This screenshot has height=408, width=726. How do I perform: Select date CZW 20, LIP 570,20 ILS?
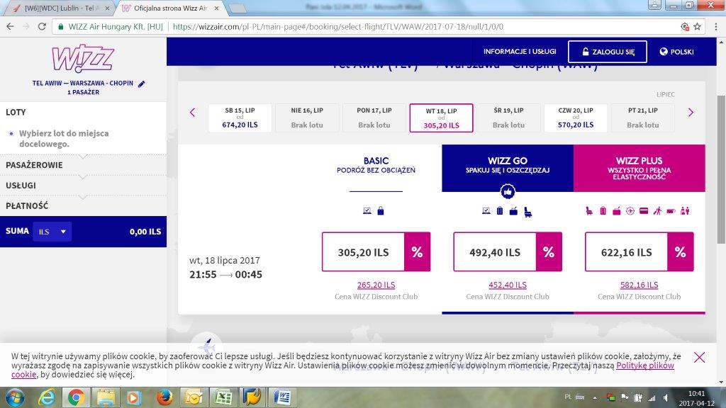(576, 118)
